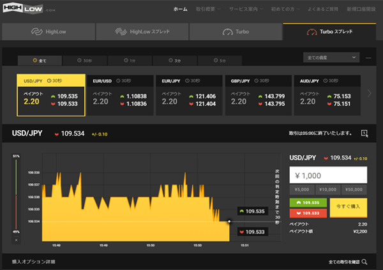Click the 49% sentiment label
This screenshot has height=270, width=383.
point(16,232)
